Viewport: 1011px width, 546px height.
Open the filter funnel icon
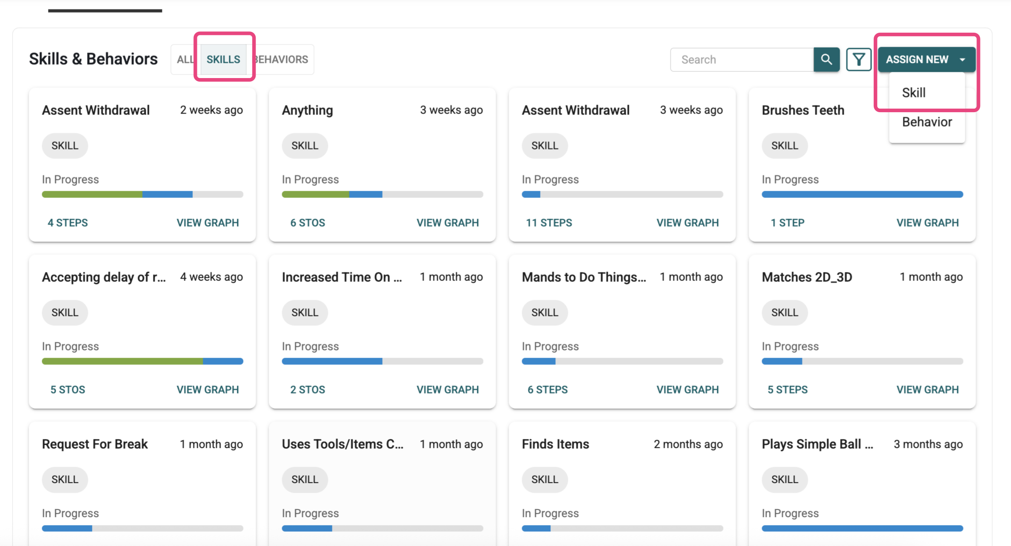(858, 59)
